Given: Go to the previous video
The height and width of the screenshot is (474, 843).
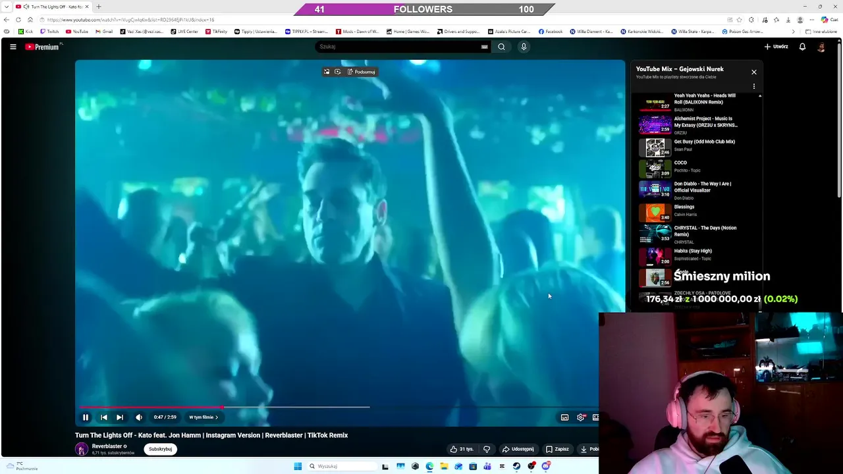Looking at the screenshot, I should coord(103,417).
